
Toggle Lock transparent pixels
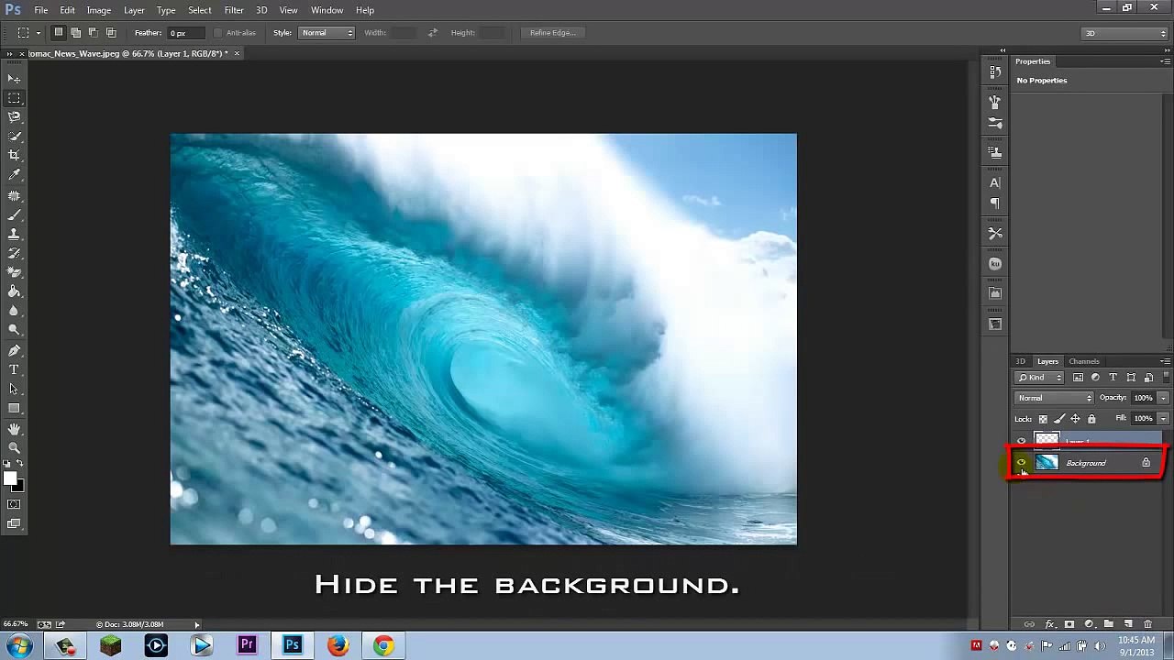click(1043, 419)
